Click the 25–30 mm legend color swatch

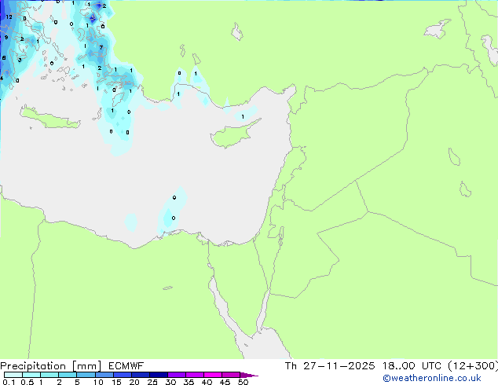coord(159,375)
